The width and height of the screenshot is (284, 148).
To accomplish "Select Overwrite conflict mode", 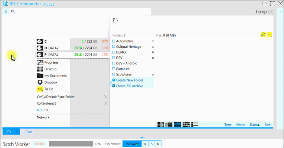I will tap(132, 144).
